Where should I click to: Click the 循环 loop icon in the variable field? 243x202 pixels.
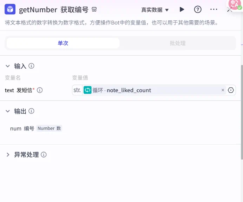click(x=87, y=90)
